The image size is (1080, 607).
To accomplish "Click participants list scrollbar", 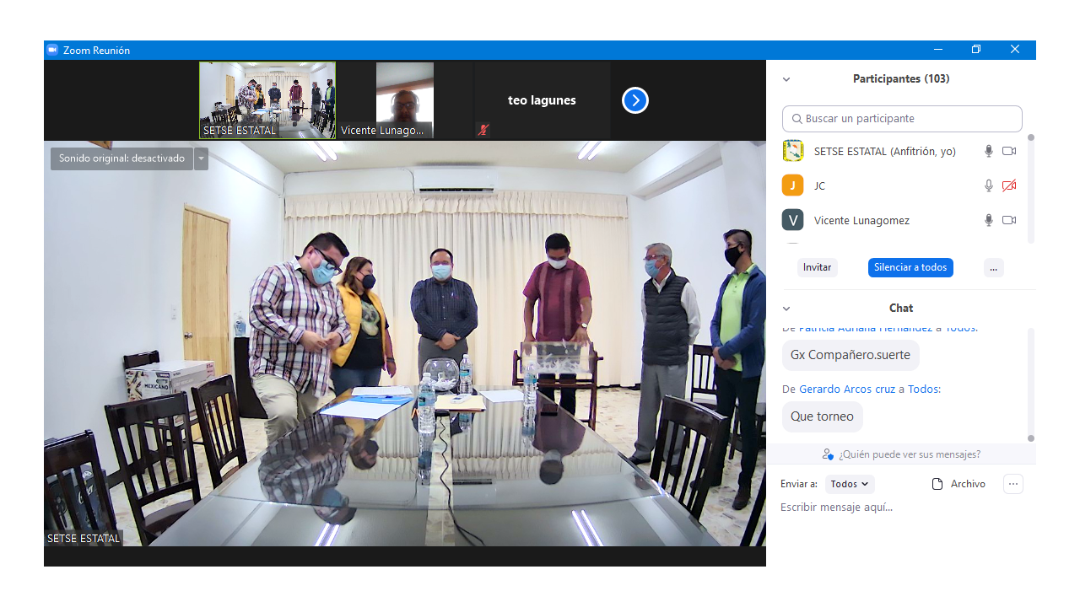I will 1031,189.
